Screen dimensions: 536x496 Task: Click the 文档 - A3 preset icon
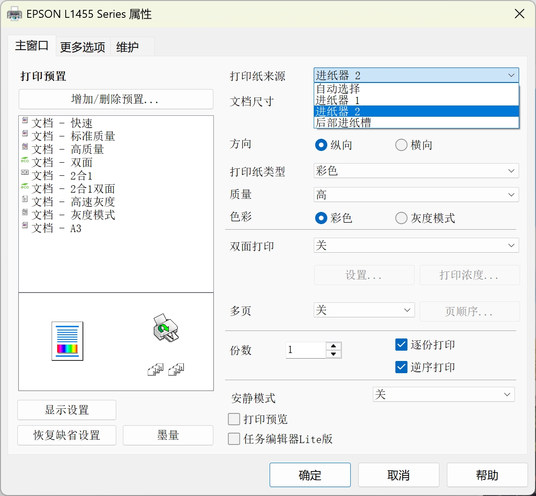point(25,225)
